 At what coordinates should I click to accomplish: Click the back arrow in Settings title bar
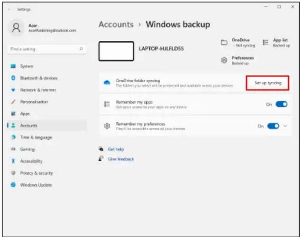tap(9, 9)
